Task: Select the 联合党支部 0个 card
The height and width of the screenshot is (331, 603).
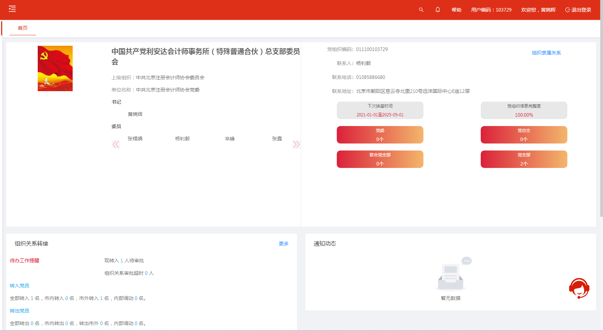Action: (x=380, y=159)
